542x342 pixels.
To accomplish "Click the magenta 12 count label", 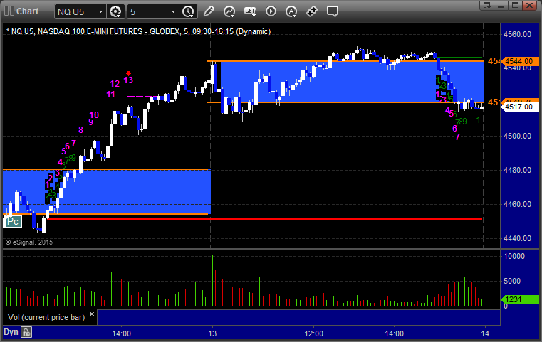I will (115, 84).
